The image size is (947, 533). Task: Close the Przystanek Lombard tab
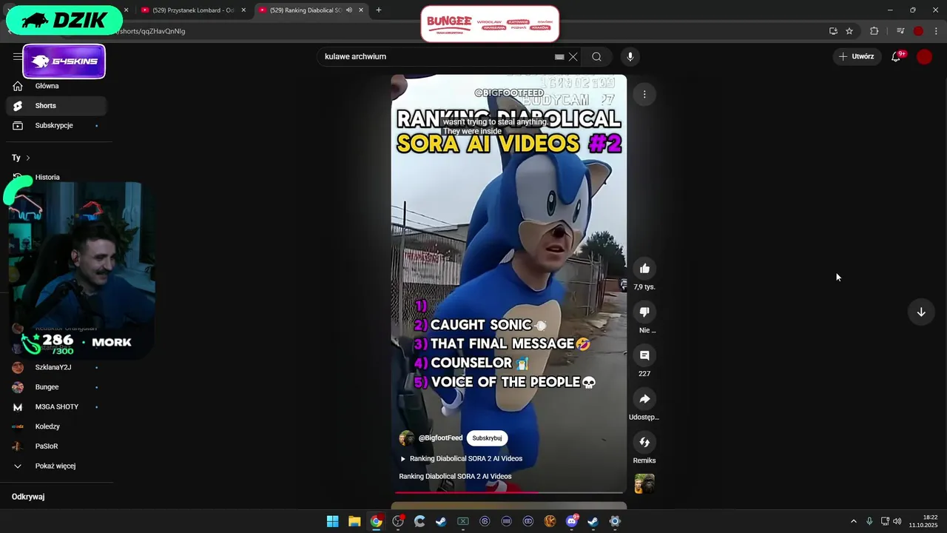click(x=243, y=10)
